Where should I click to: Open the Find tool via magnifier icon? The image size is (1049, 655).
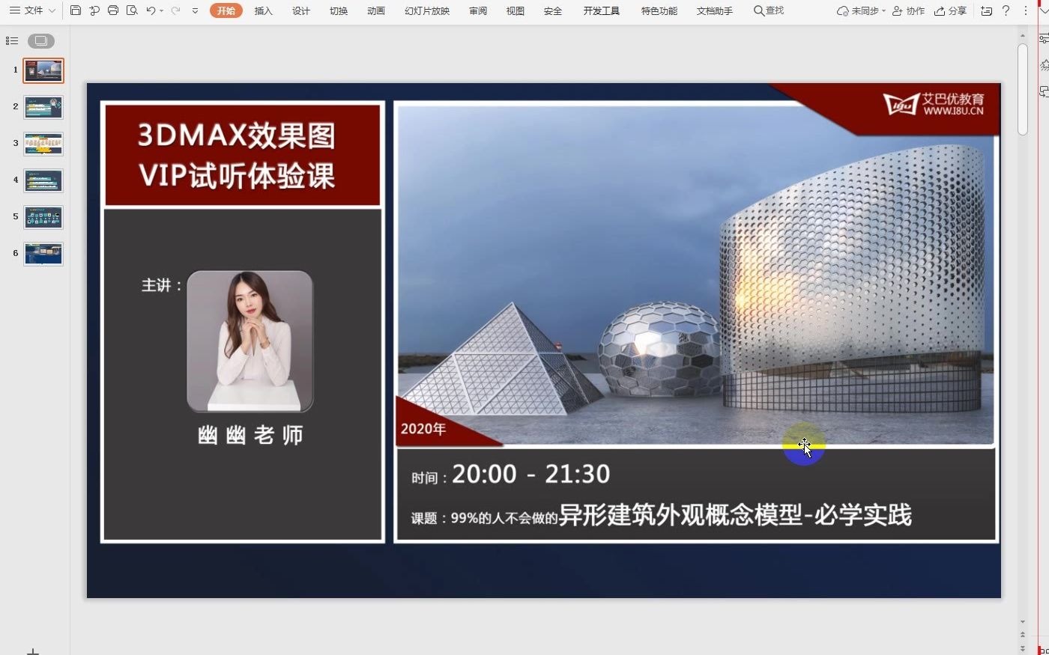tap(758, 10)
